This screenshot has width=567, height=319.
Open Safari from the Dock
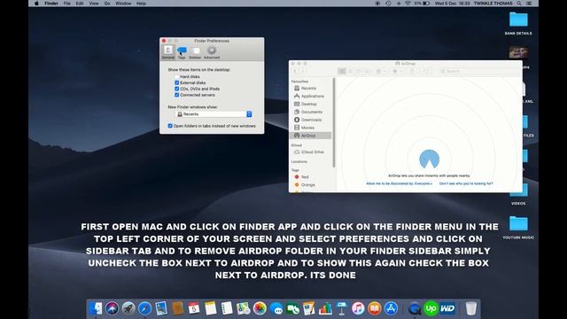(144, 308)
